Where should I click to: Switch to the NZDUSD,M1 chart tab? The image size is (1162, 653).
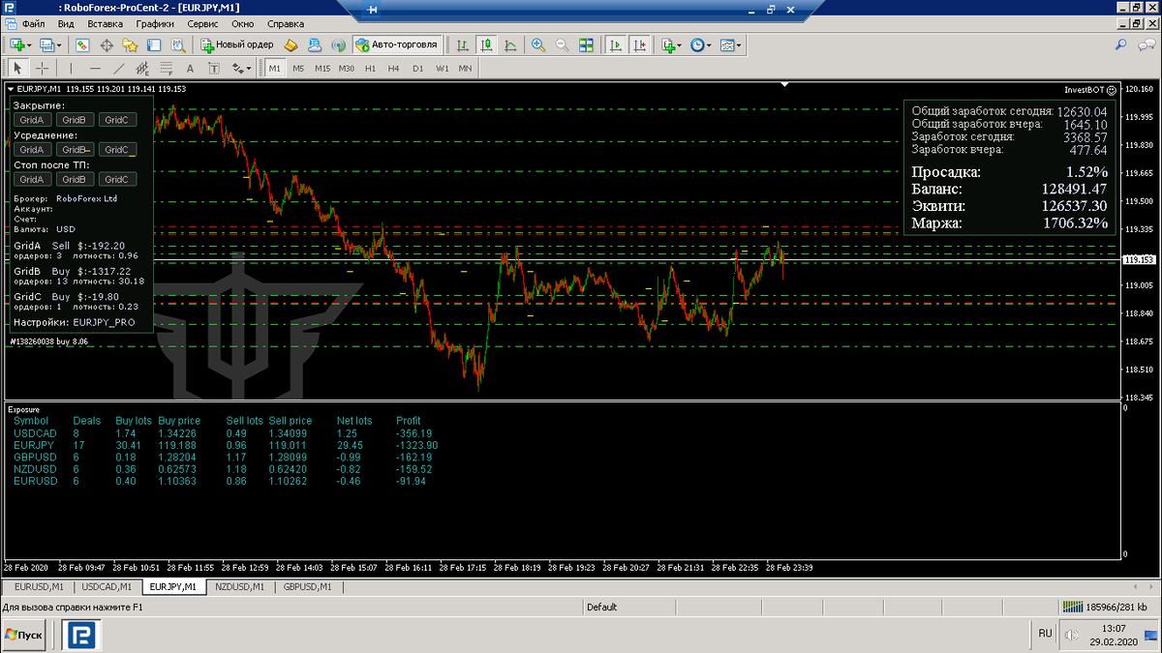click(x=241, y=586)
